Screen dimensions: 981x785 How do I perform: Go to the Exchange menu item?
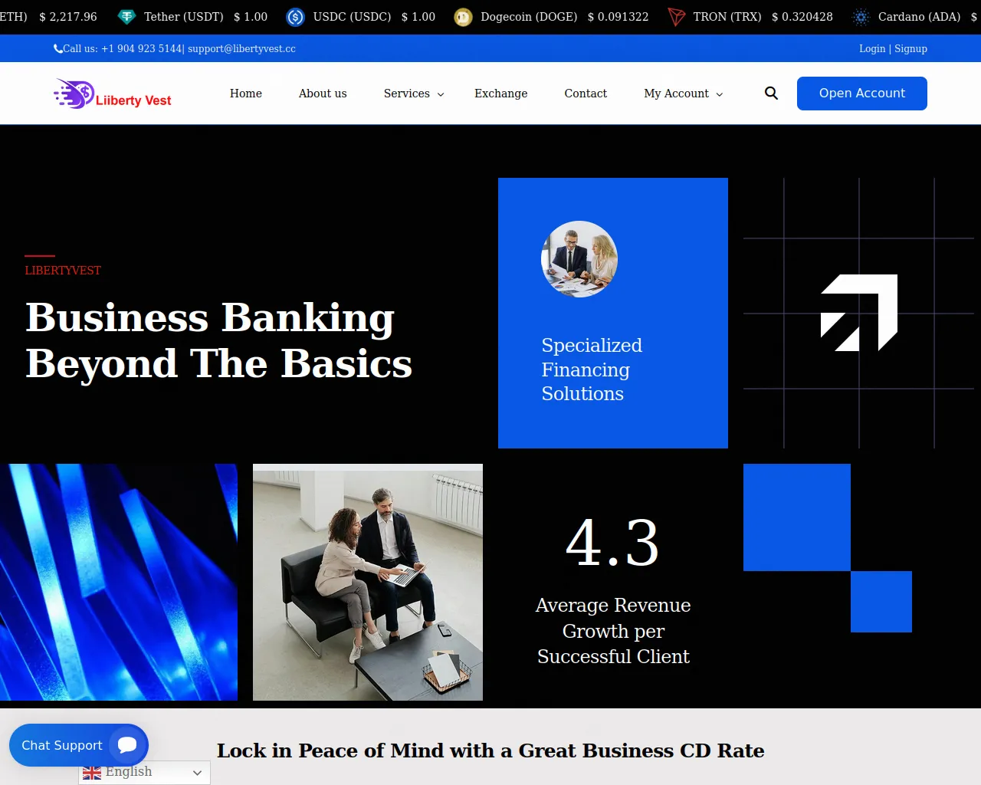[x=500, y=94]
